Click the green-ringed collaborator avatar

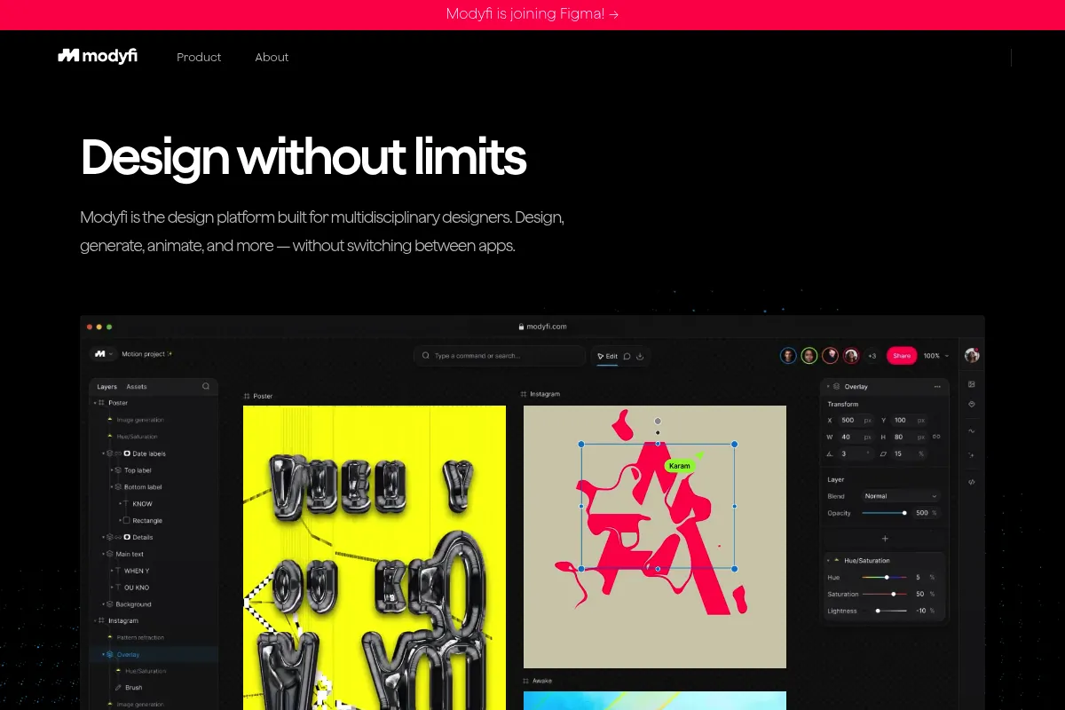(809, 355)
